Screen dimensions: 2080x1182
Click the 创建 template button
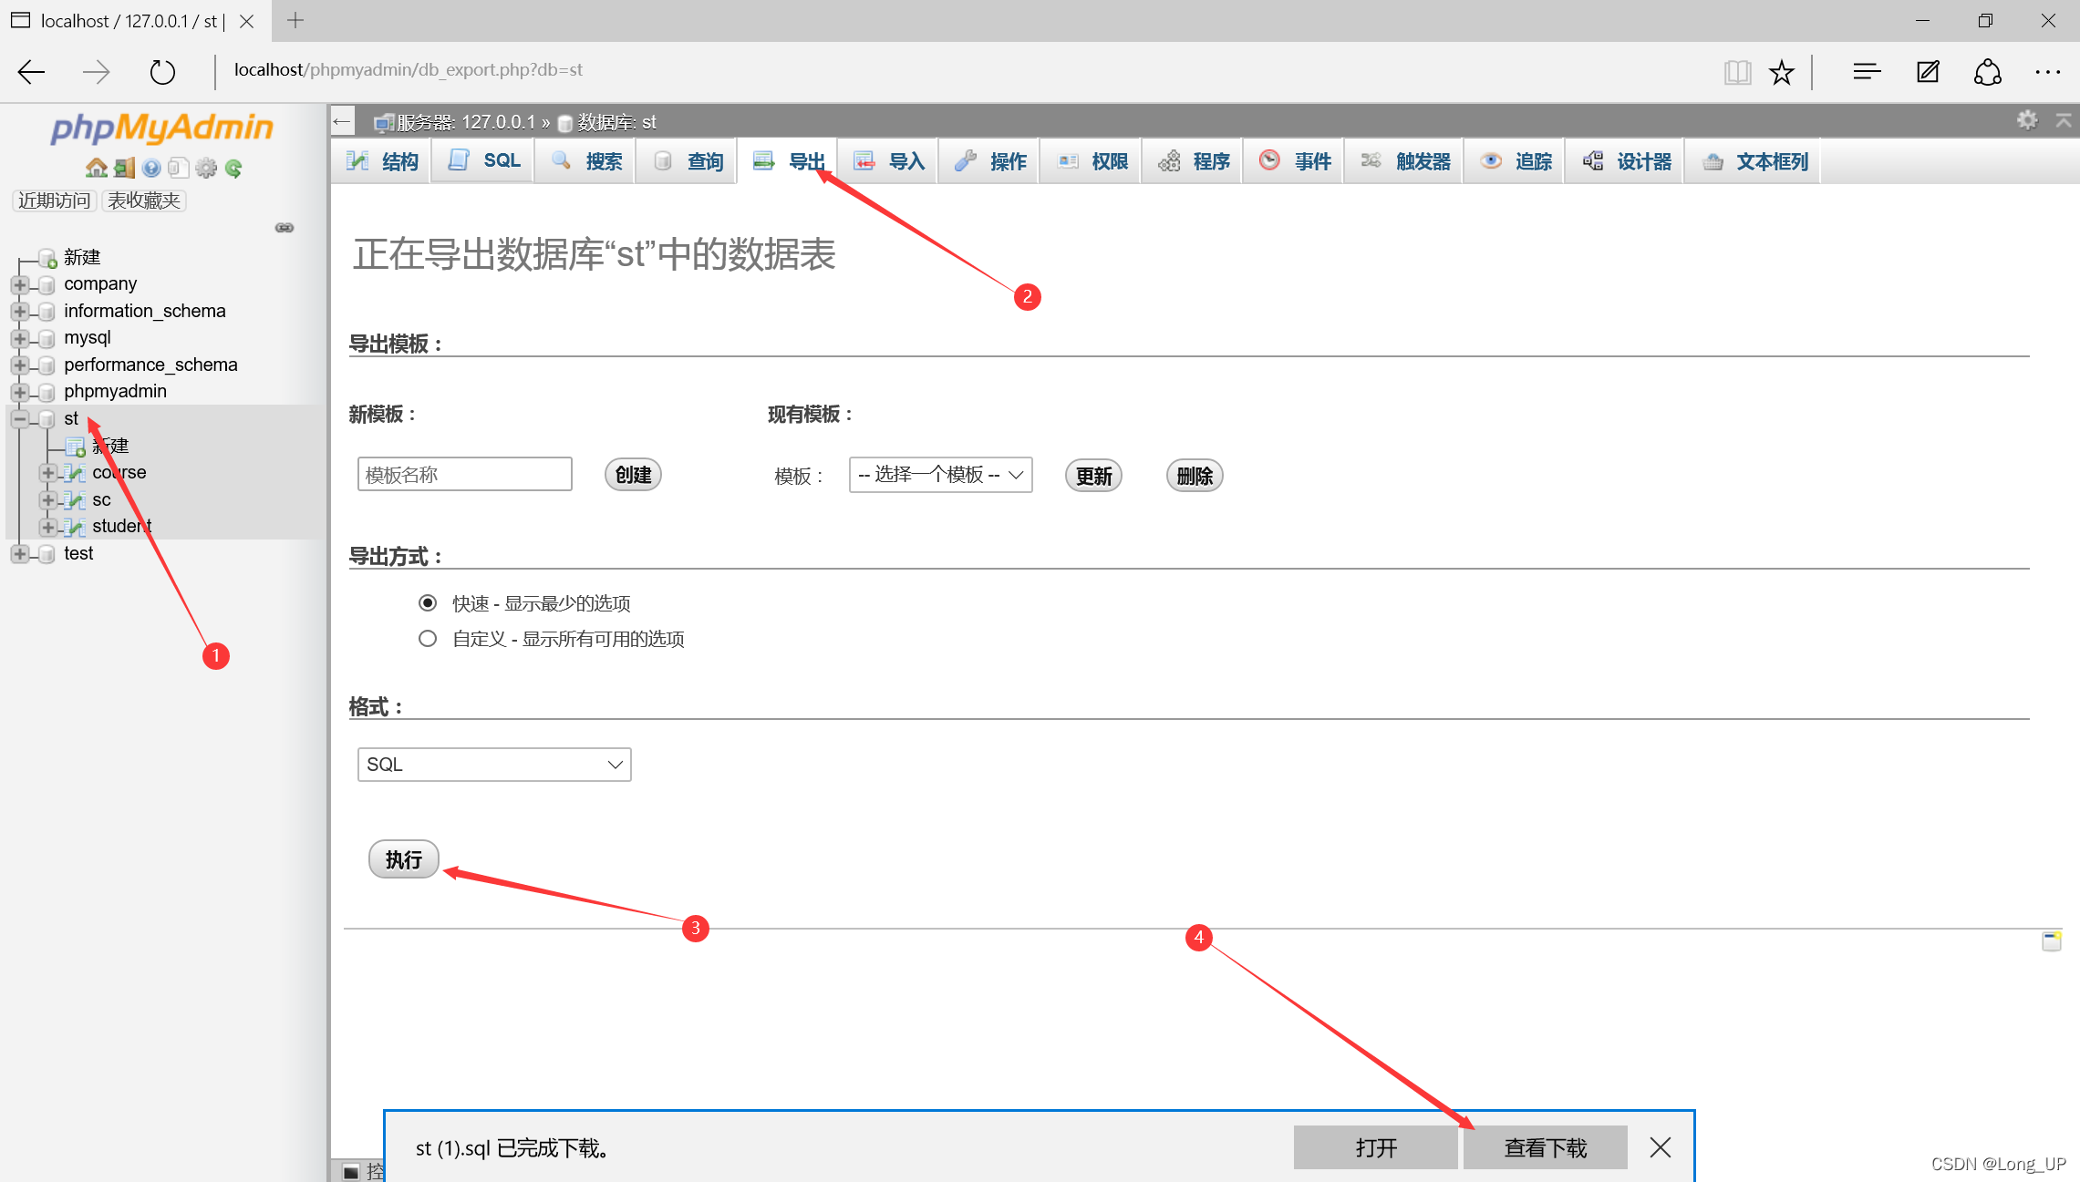pyautogui.click(x=633, y=475)
